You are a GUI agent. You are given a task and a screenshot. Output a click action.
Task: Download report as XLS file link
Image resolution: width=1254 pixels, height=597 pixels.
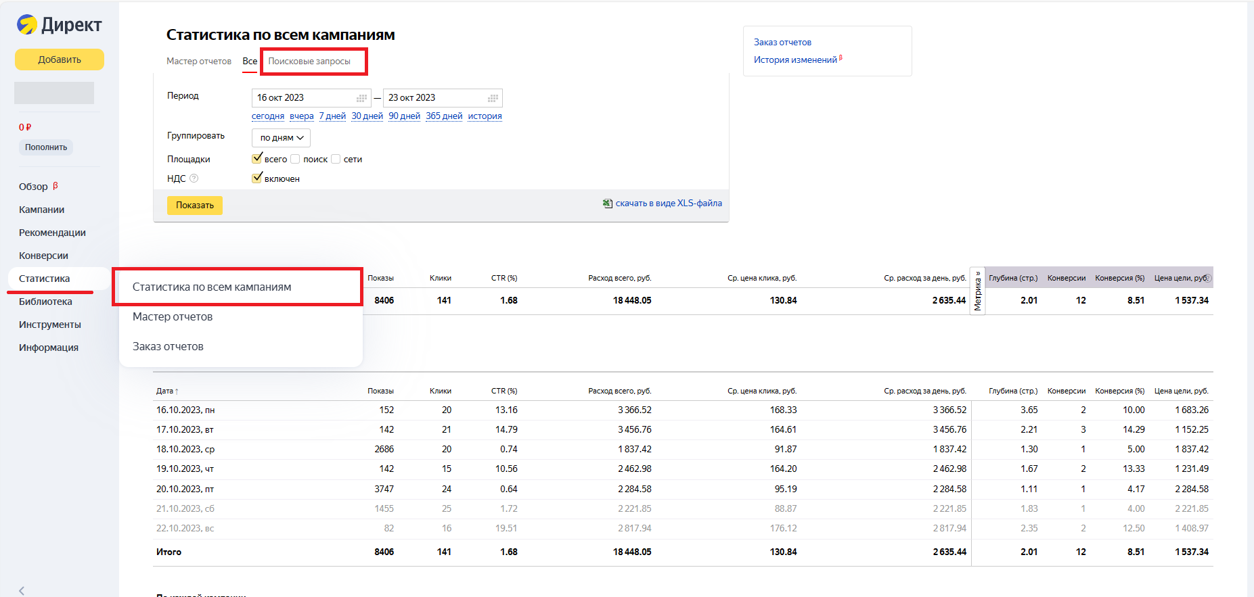click(x=669, y=203)
